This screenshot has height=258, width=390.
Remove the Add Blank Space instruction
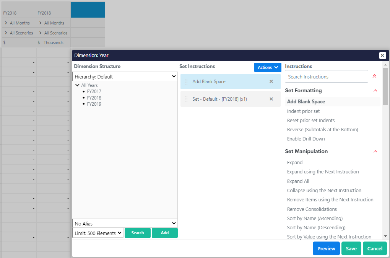tap(271, 82)
